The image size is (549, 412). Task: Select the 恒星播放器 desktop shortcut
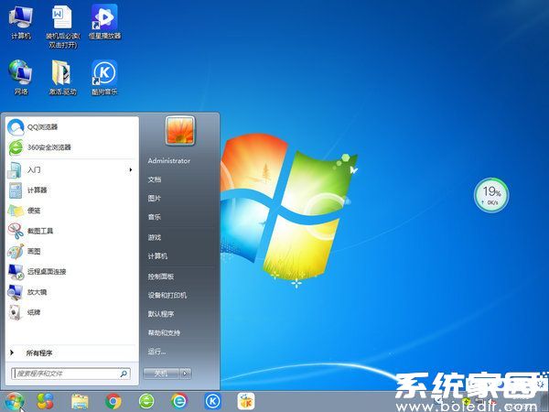104,22
